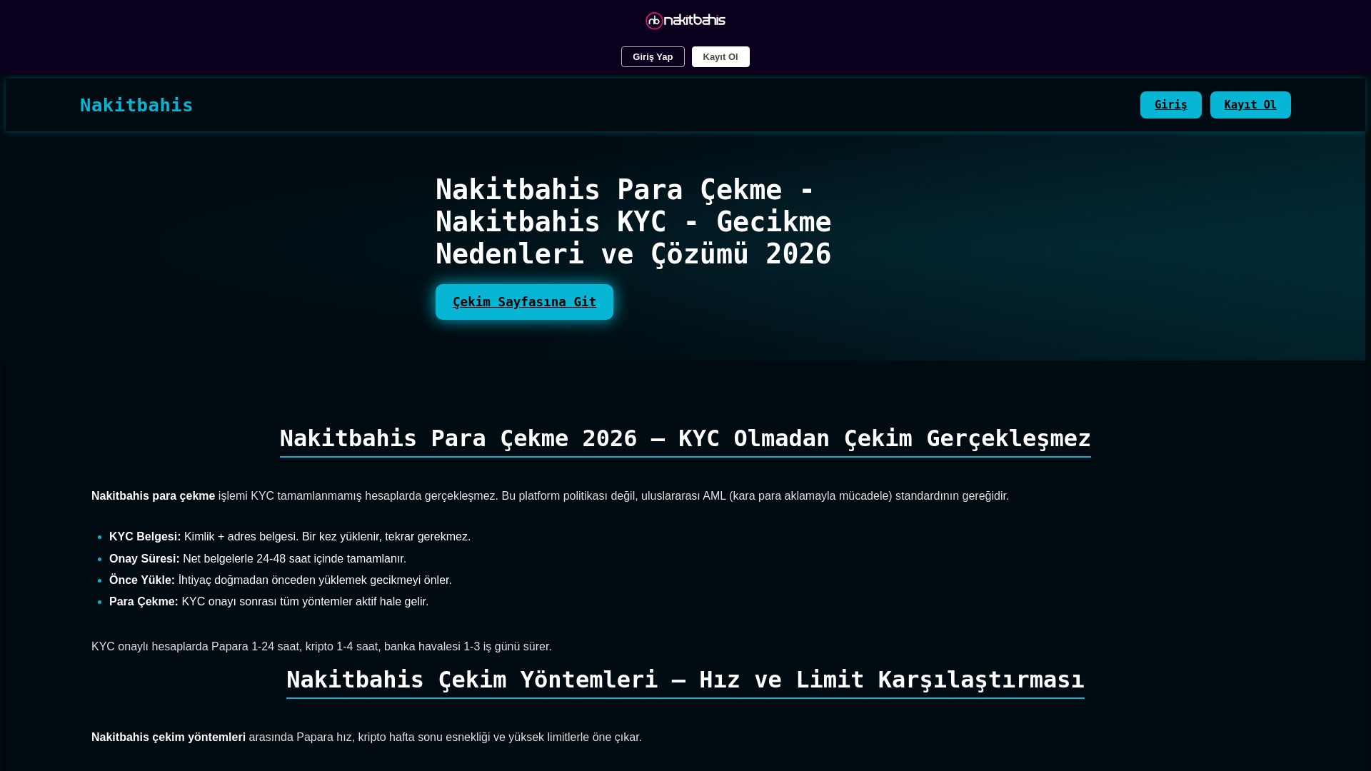This screenshot has width=1371, height=771.
Task: Open the Giriş Yap button
Action: pyautogui.click(x=653, y=56)
